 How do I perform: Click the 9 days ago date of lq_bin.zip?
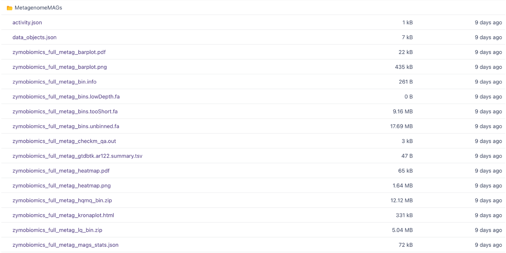(x=488, y=230)
